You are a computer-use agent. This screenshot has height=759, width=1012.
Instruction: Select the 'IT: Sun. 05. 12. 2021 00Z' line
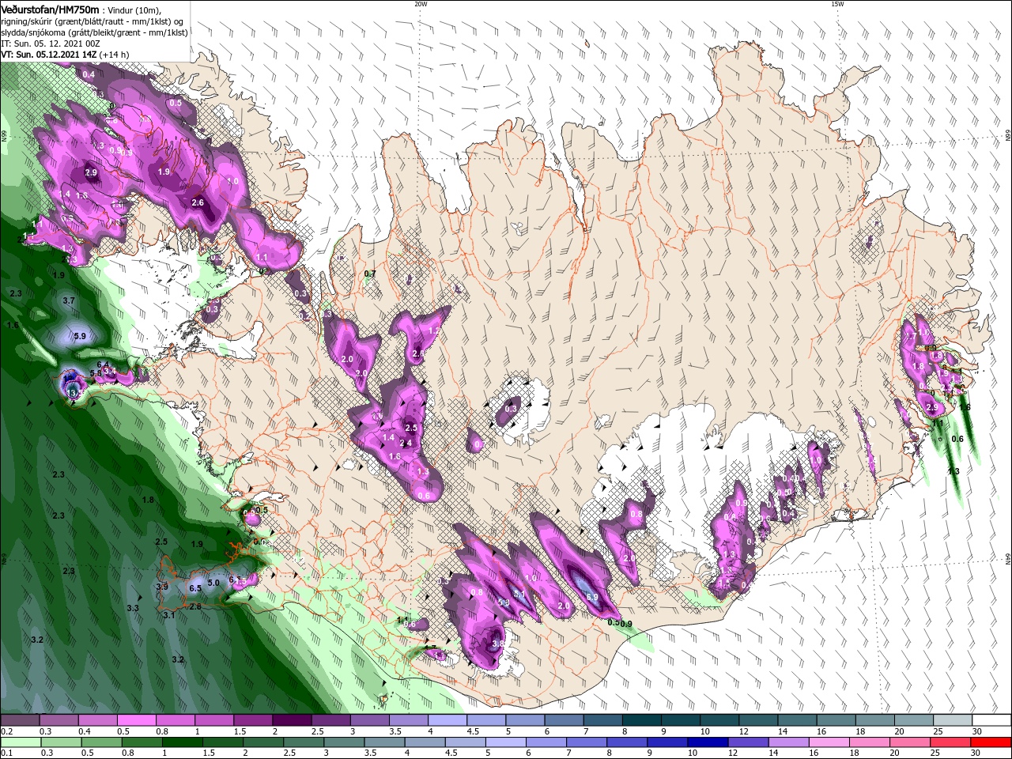coord(51,43)
